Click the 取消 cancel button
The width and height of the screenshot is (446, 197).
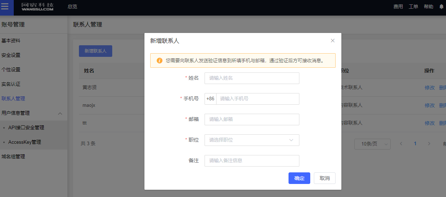324,178
